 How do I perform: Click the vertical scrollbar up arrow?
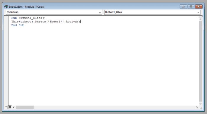[x=200, y=19]
